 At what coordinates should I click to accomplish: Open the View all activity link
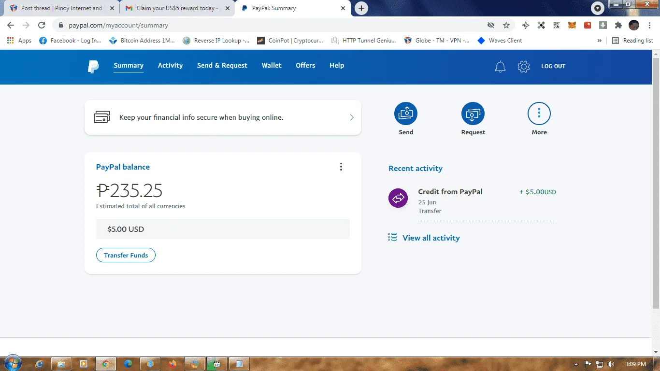431,238
